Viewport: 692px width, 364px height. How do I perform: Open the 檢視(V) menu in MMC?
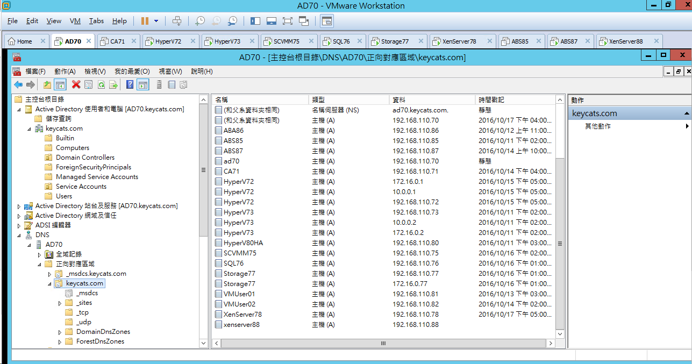pyautogui.click(x=95, y=72)
